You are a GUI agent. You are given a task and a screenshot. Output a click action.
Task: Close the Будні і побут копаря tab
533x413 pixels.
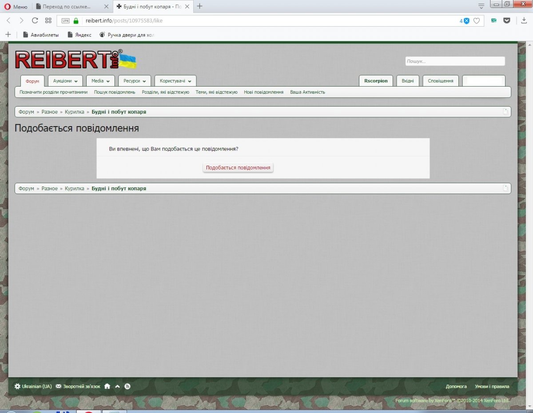click(187, 7)
